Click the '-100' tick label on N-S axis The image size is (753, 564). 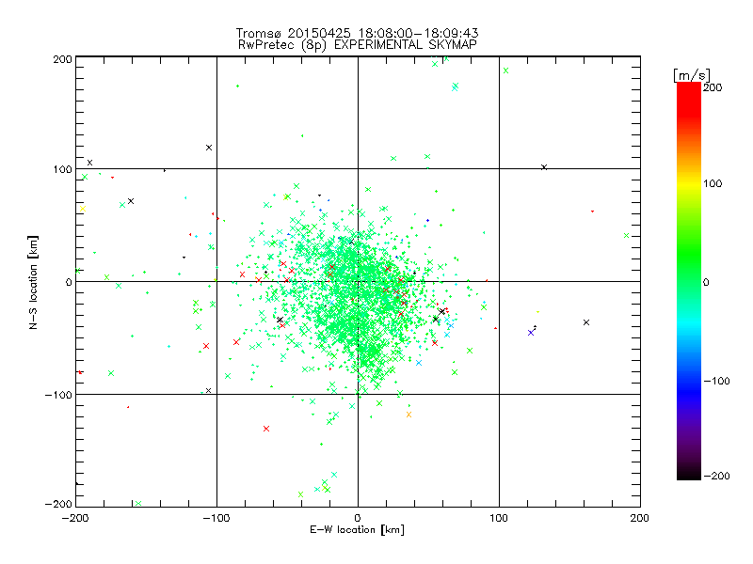[58, 395]
